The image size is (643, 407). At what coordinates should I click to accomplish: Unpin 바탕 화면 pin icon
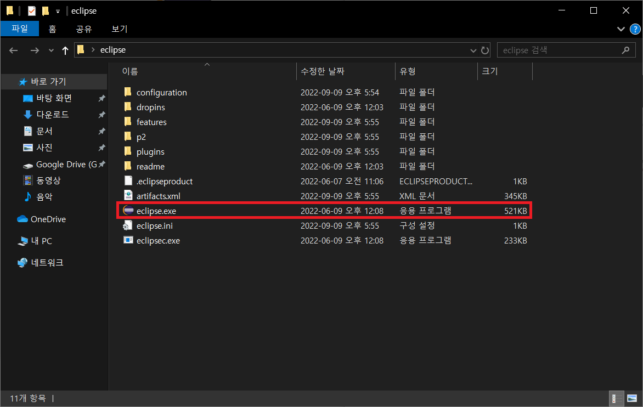(x=101, y=98)
